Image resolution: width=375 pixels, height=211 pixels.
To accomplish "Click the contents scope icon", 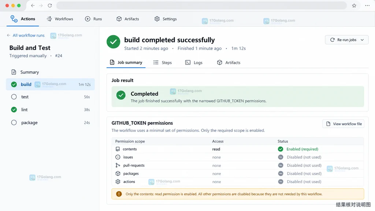I will 118,149.
